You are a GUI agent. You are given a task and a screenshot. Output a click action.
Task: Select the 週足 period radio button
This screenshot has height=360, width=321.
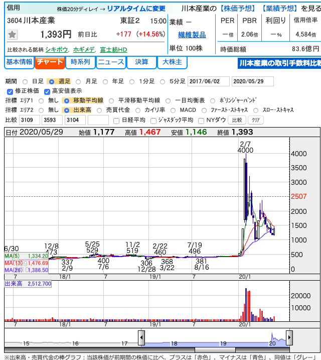(x=52, y=82)
